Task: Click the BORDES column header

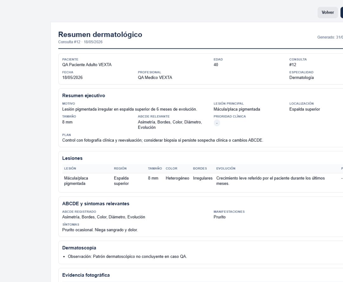Action: coord(200,169)
